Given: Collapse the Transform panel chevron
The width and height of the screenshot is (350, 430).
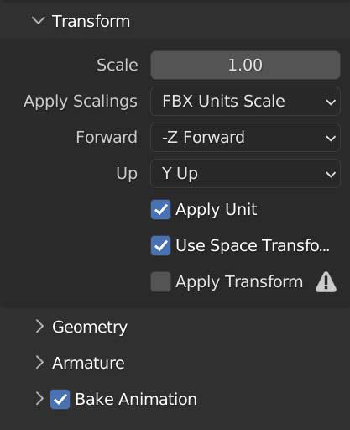Looking at the screenshot, I should tap(39, 21).
